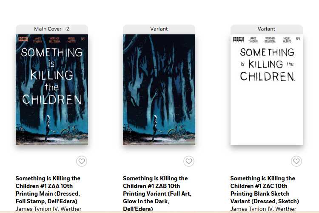Click BOOM! Studios logo on blank sketch cover
Screen dimensions: 319x213
238,39
